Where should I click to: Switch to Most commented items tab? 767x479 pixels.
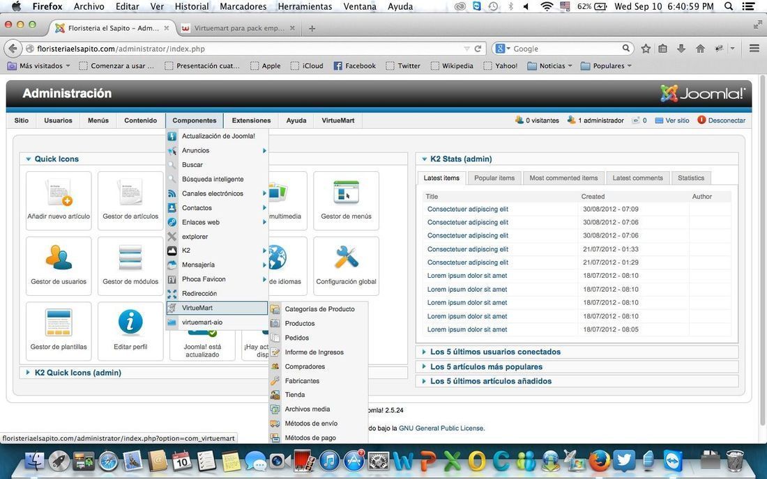pos(563,178)
